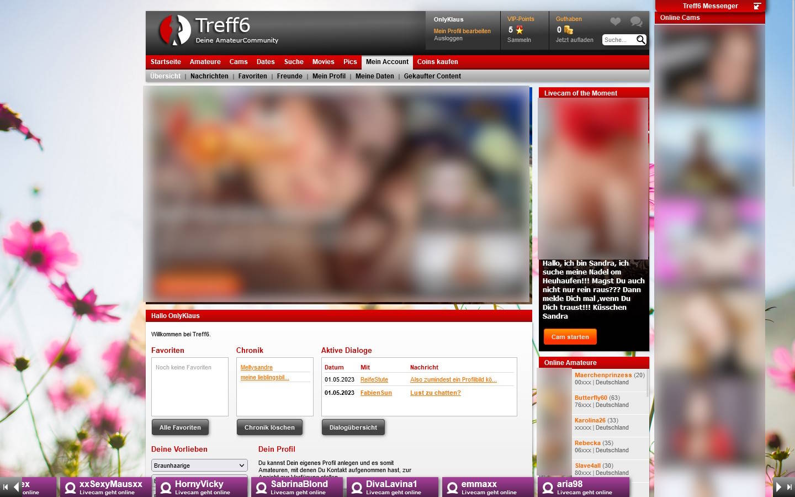Switch to the Nachrichten sub-tab

[209, 76]
